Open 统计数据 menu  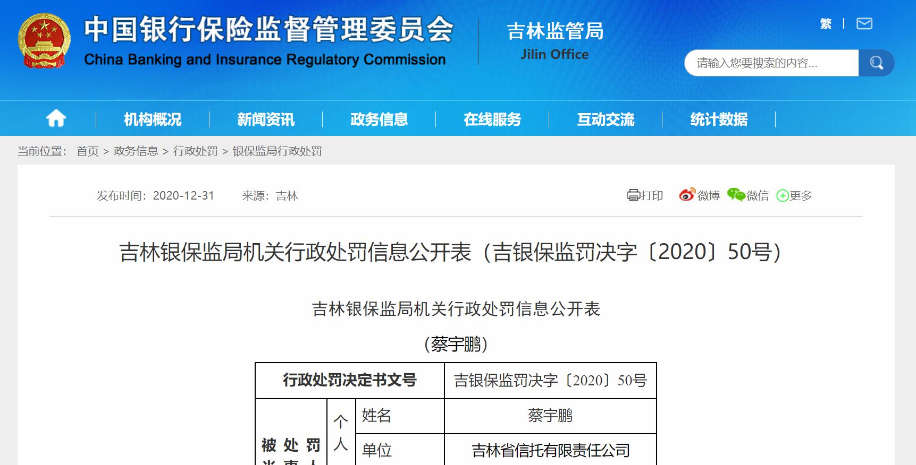point(719,119)
